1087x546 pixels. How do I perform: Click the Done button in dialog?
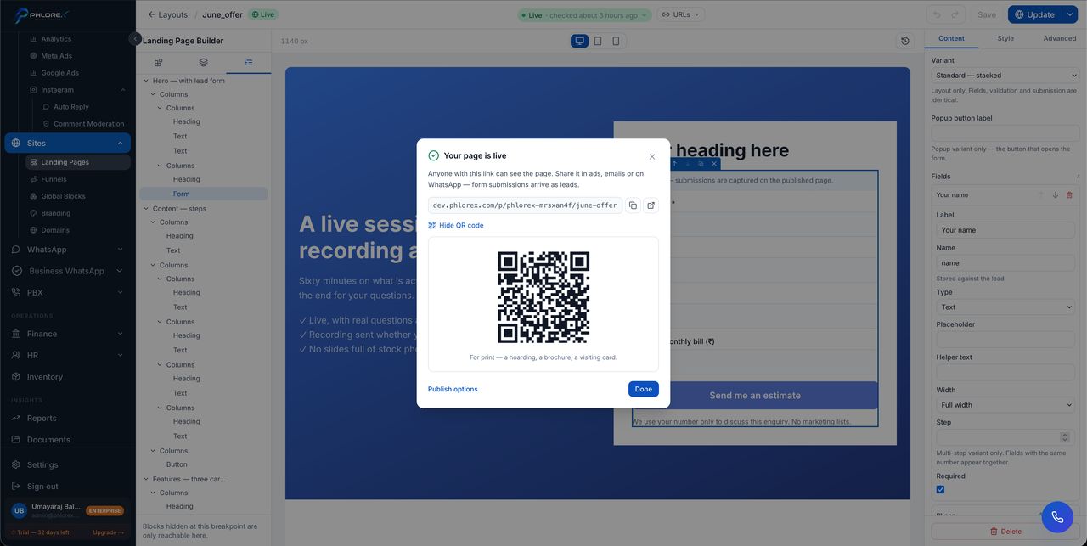644,389
